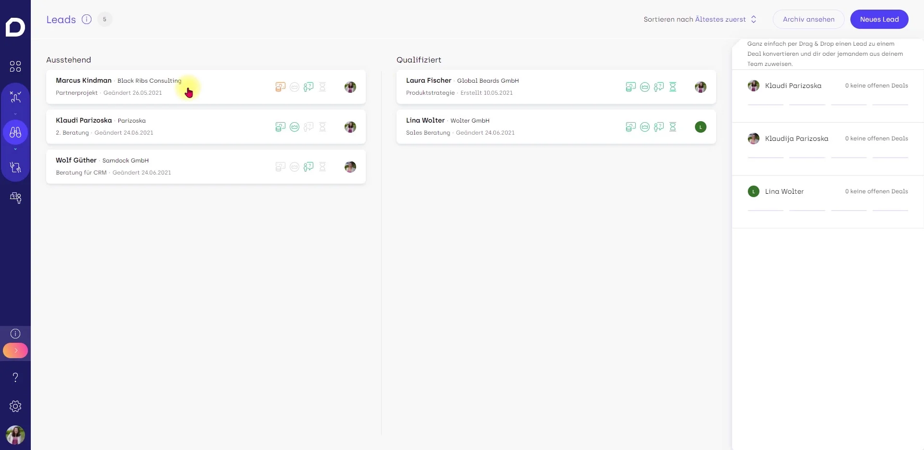
Task: Click owner avatar on Wolf Güther card
Action: coord(350,167)
